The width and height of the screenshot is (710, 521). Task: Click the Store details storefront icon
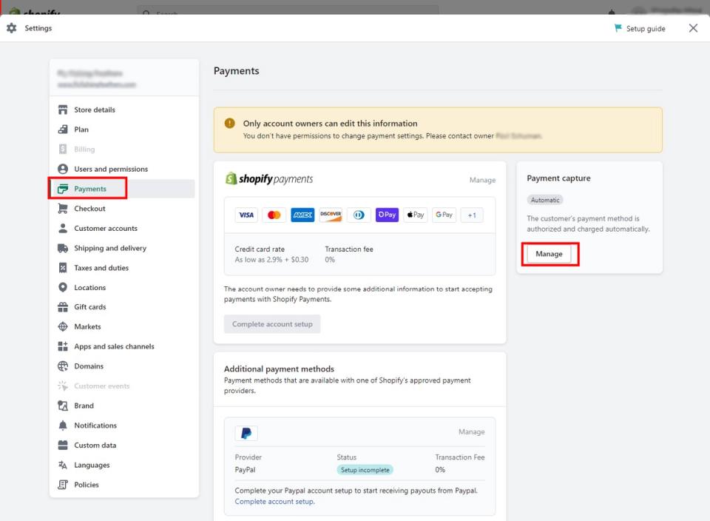(x=63, y=110)
